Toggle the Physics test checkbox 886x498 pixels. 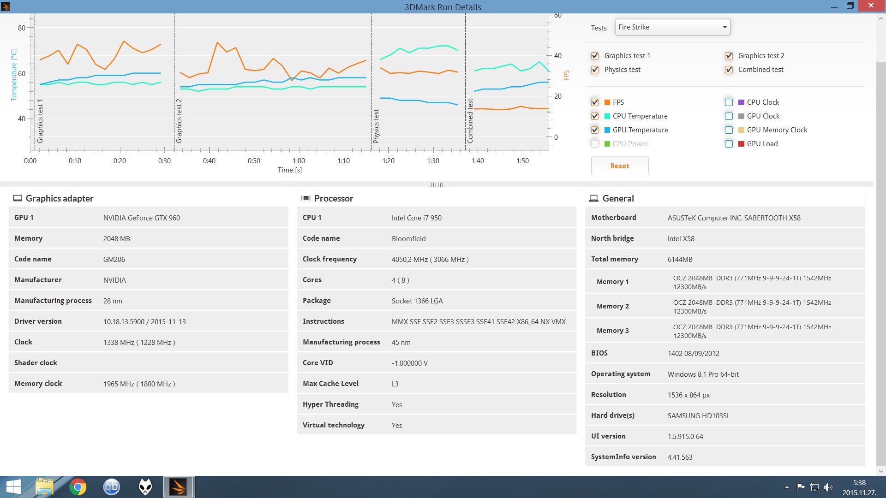pos(595,70)
